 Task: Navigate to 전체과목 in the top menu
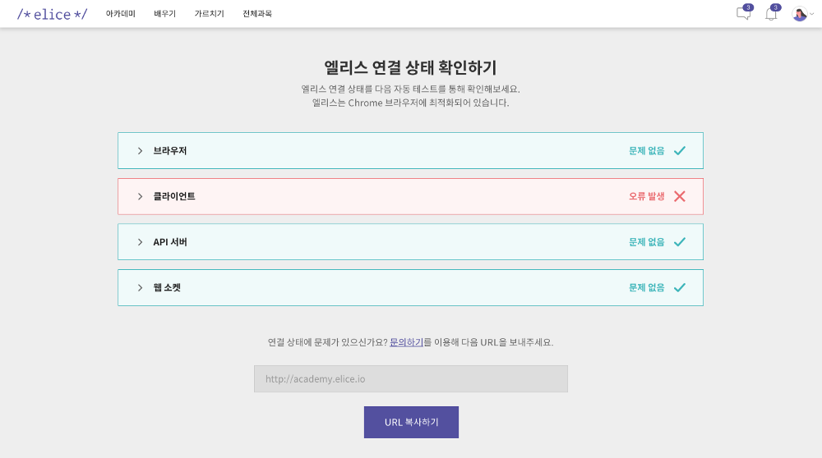257,14
